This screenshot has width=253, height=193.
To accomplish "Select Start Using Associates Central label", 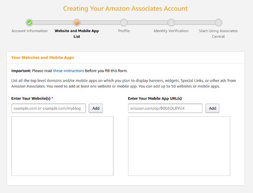I will [218, 33].
